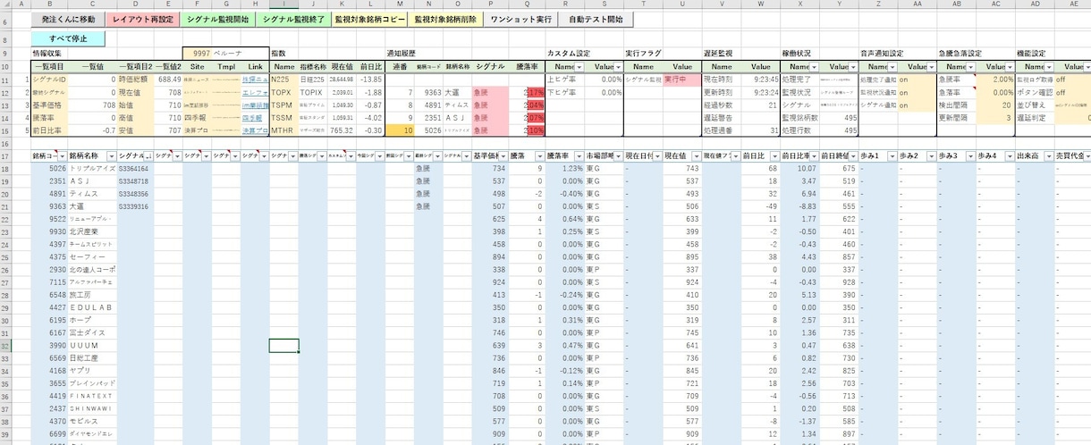Select the orange 連番 10 cell
The height and width of the screenshot is (445, 1091).
400,130
